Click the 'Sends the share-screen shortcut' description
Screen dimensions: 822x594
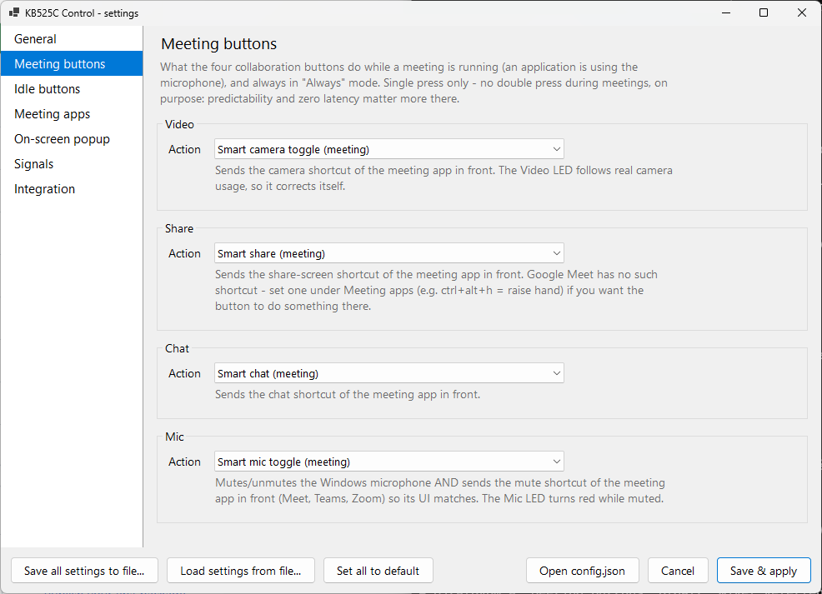click(x=436, y=290)
